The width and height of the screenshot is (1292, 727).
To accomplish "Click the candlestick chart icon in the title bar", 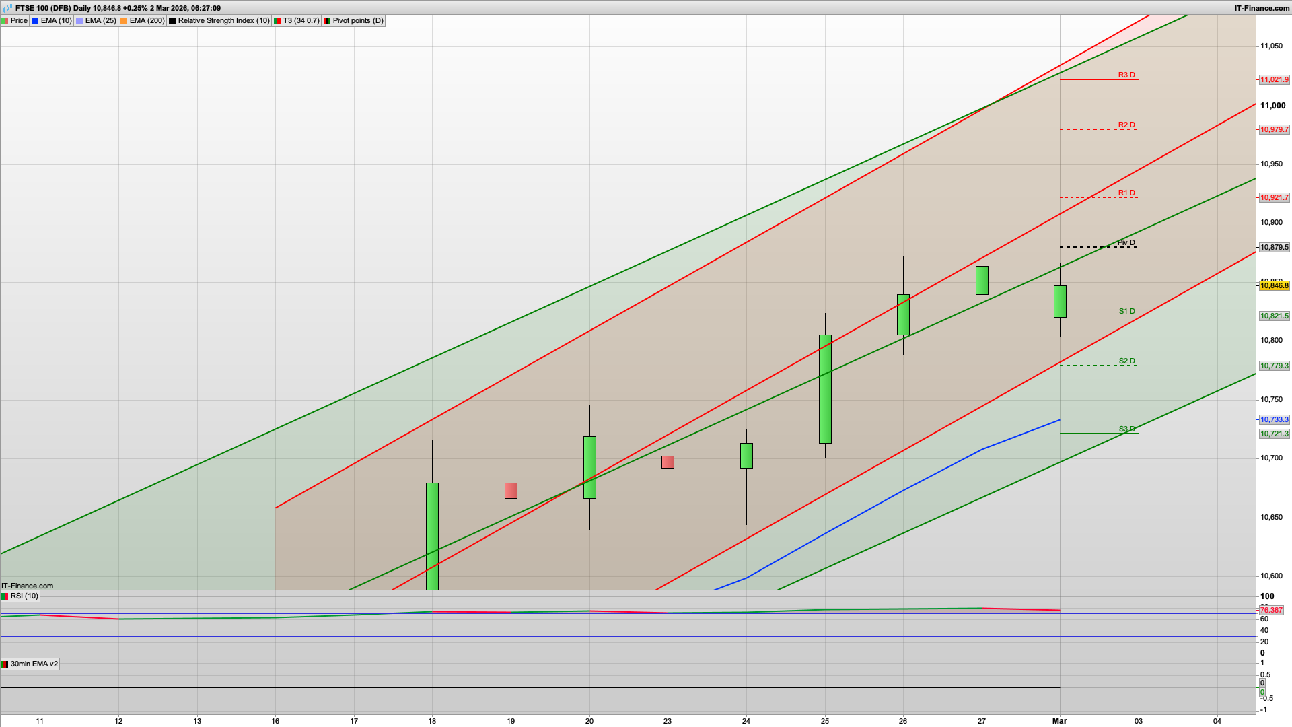I will 7,9.
